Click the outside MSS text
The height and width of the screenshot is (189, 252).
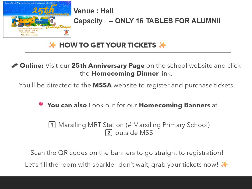click(x=134, y=133)
